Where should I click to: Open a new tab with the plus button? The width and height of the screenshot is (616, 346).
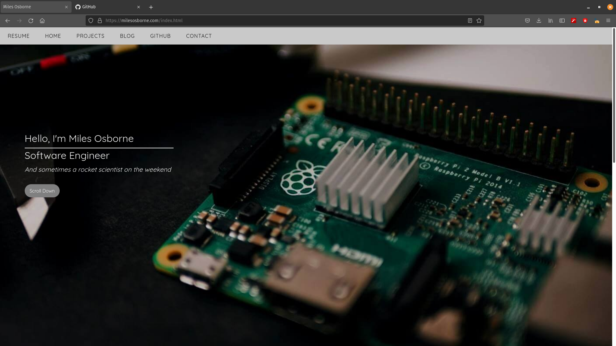(151, 7)
